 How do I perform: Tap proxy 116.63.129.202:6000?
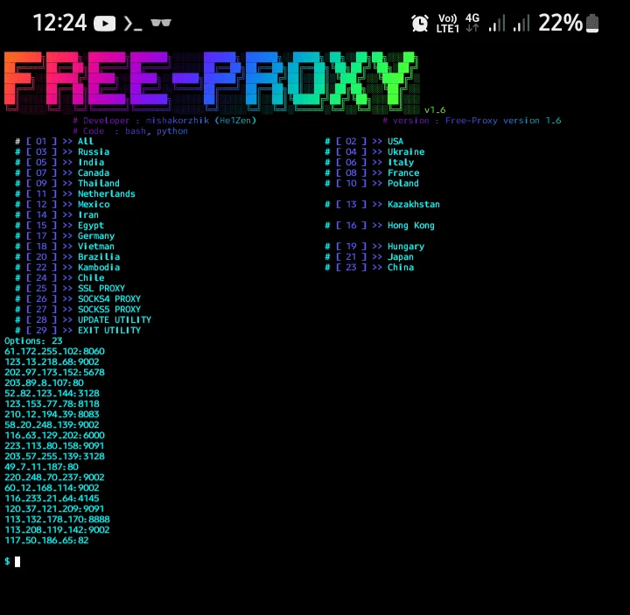point(54,435)
